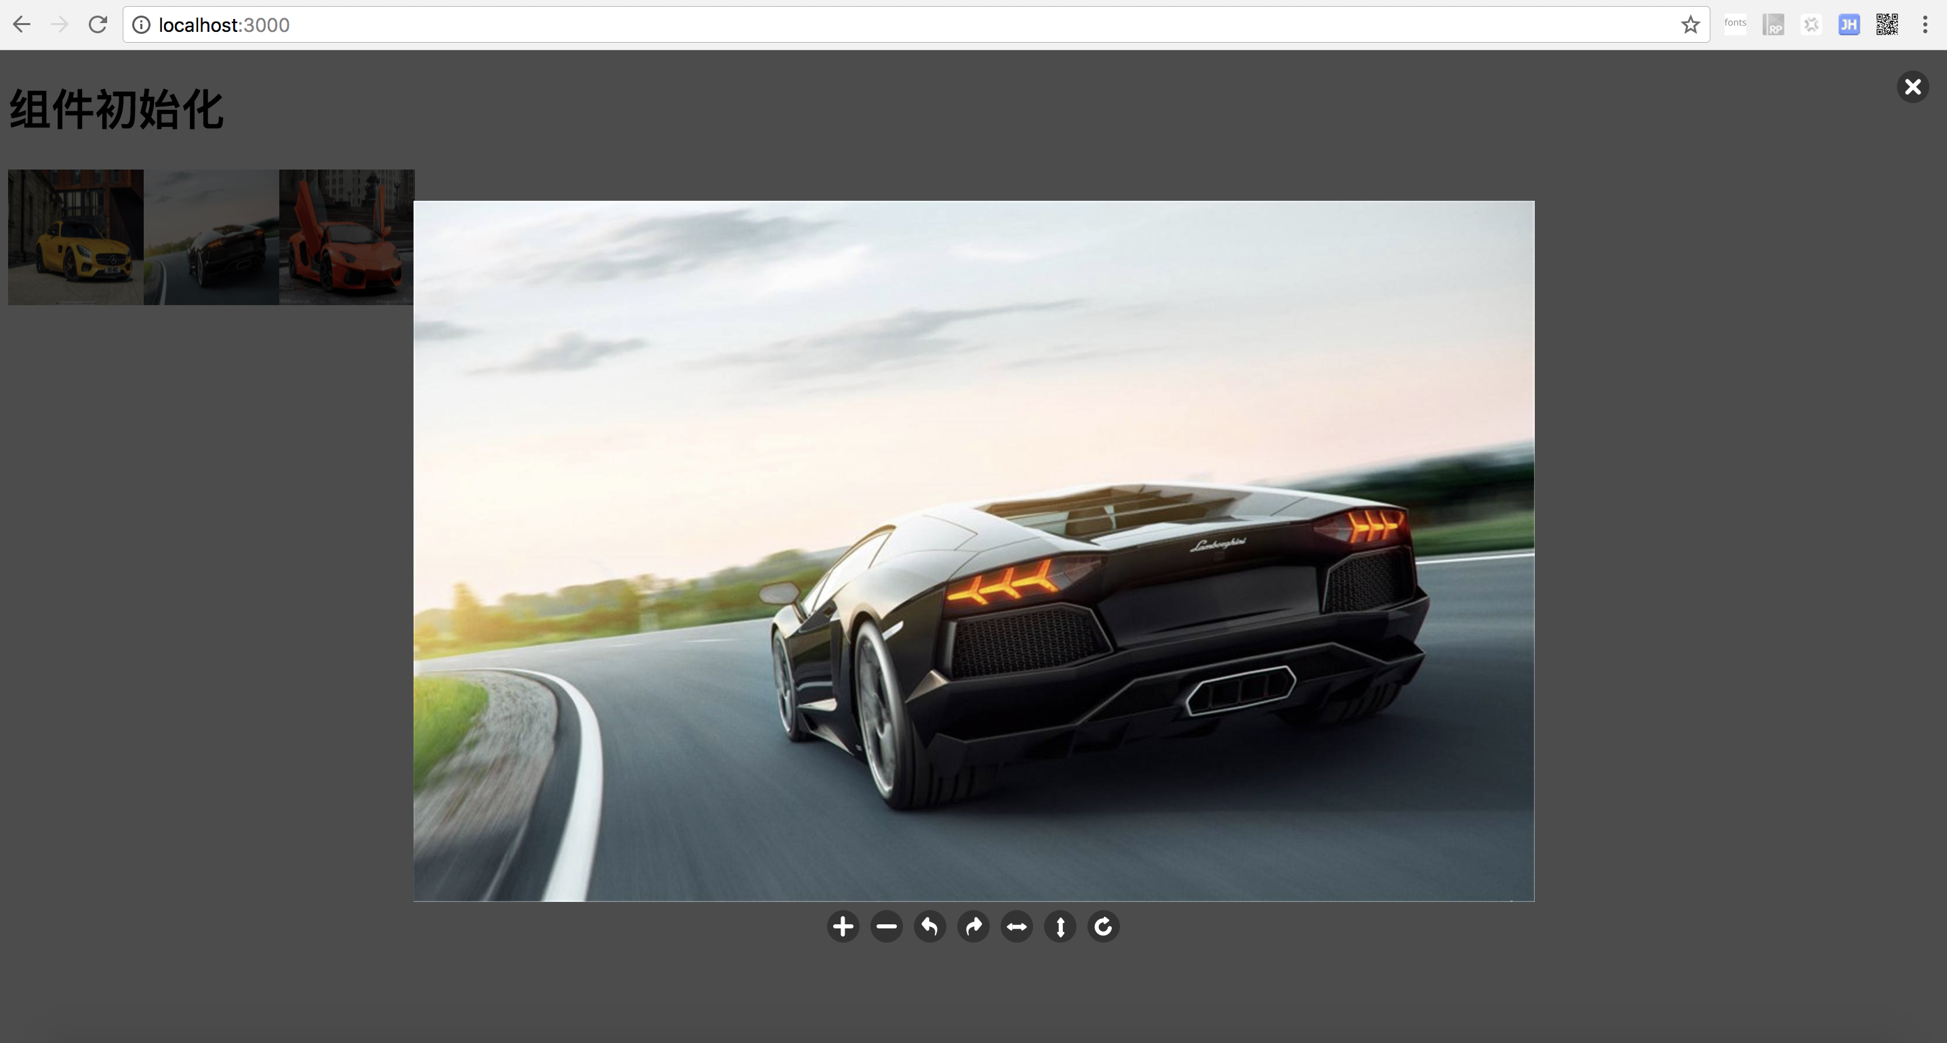
Task: Select the orange Lamborghini thumbnail
Action: tap(346, 237)
